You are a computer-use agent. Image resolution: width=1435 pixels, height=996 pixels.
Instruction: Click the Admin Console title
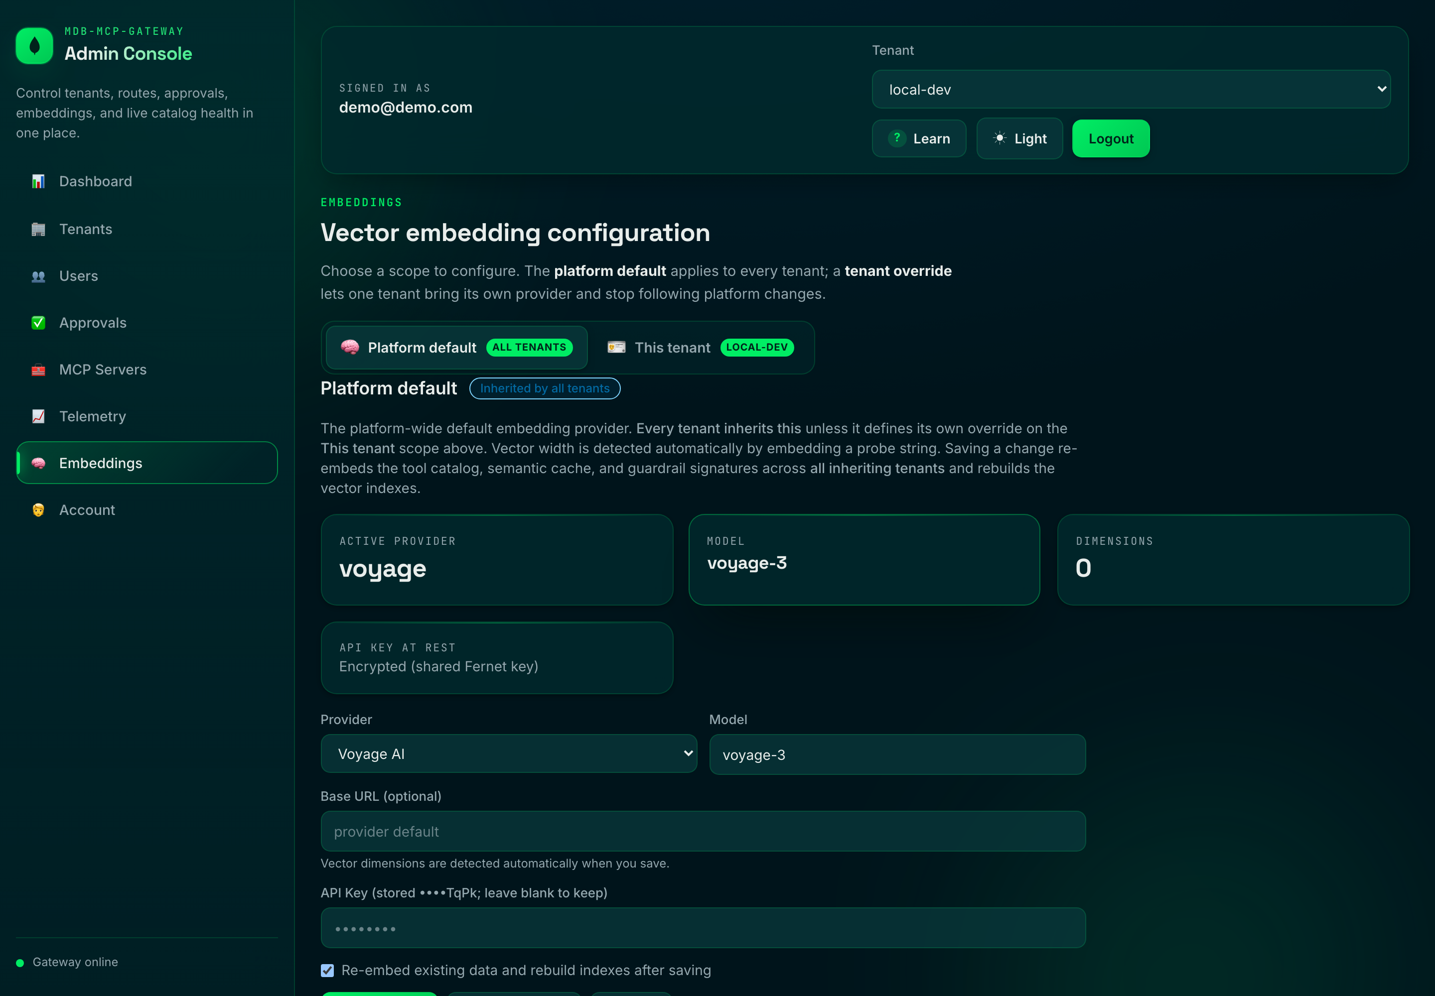pos(128,54)
